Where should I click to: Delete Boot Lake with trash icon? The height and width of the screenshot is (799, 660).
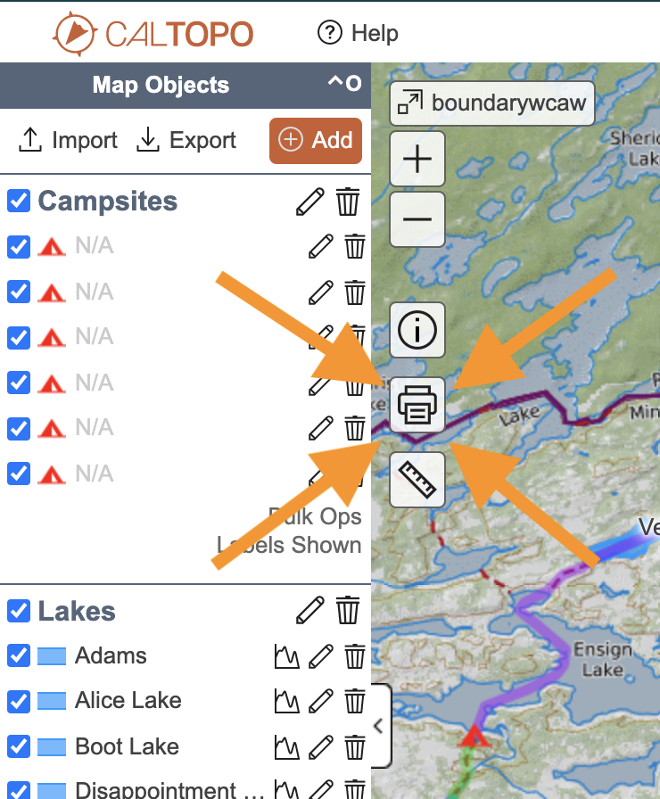coord(355,747)
